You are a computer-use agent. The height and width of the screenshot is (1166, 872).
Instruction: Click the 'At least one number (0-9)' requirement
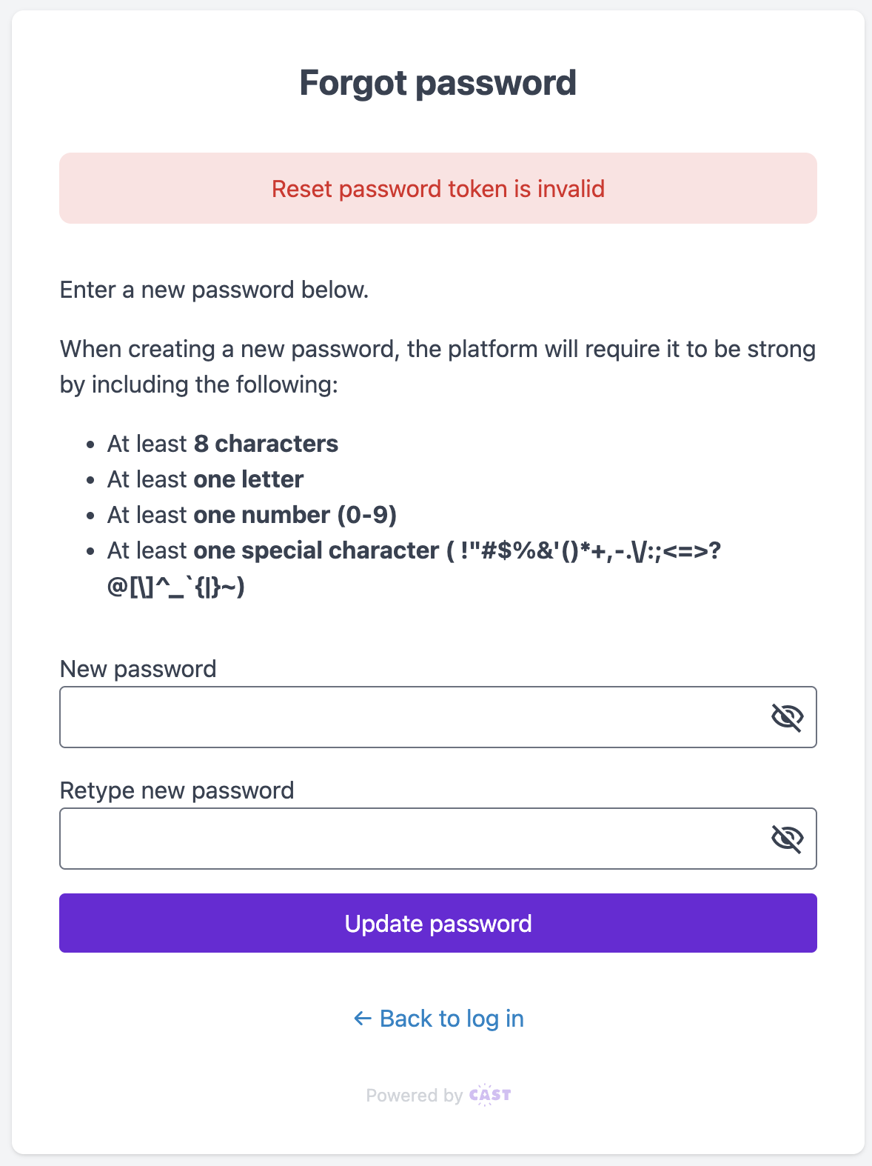point(252,515)
